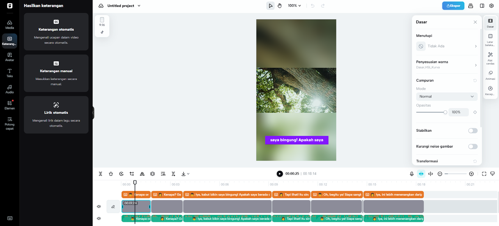Select the Keterangan otomatis option

coord(56,32)
